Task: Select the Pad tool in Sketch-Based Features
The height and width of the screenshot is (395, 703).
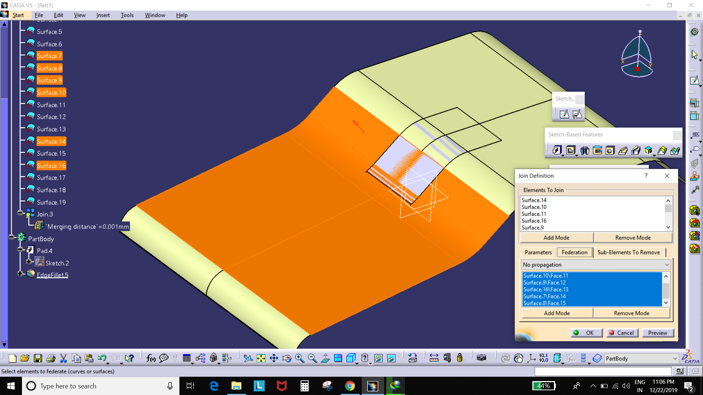Action: coord(557,151)
